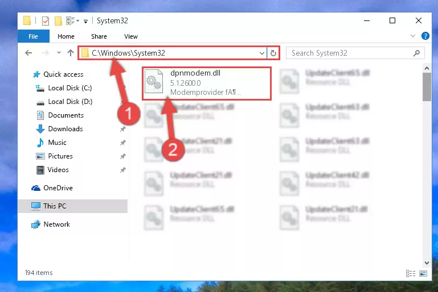The image size is (438, 292).
Task: Click the pin icon next to Videos
Action: [x=122, y=170]
